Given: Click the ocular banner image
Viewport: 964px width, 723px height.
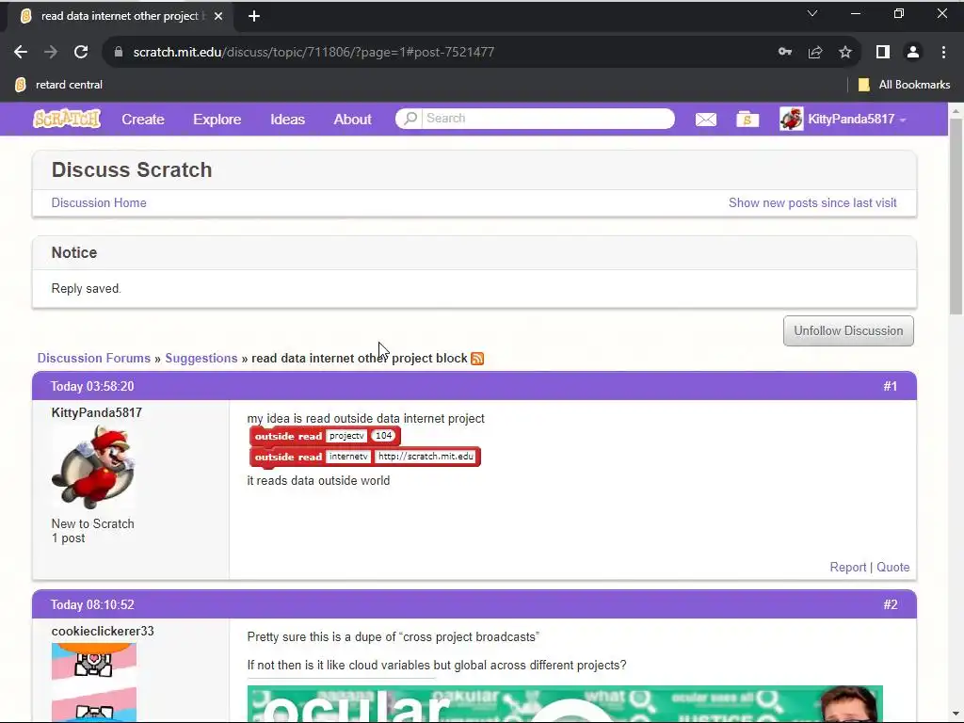Looking at the screenshot, I should click(x=565, y=703).
